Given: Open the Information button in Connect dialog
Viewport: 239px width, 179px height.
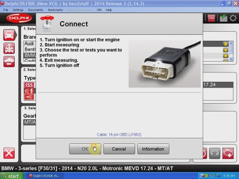Looking at the screenshot, I should pos(153,149).
